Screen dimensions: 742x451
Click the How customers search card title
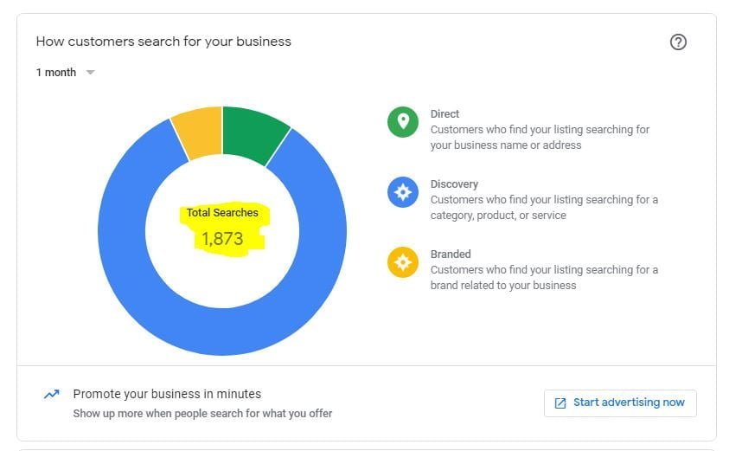(163, 42)
